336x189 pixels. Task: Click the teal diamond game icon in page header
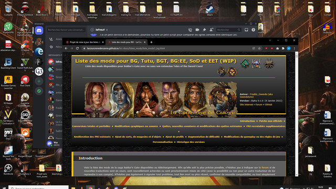245,64
